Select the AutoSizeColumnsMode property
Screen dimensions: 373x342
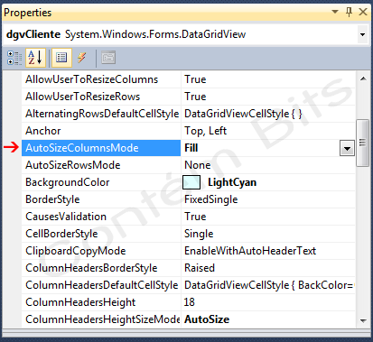pos(101,148)
